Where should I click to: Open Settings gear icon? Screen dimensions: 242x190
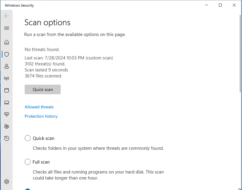click(7, 182)
